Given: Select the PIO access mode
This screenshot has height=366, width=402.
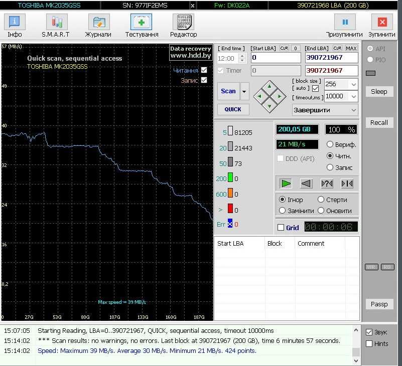Looking at the screenshot, I should [370, 60].
